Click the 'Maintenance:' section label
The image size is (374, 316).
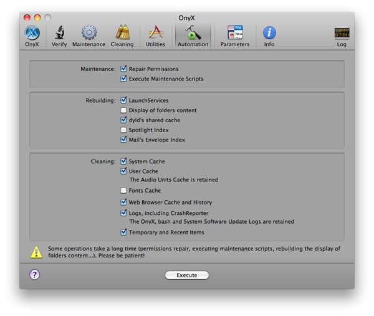point(98,69)
